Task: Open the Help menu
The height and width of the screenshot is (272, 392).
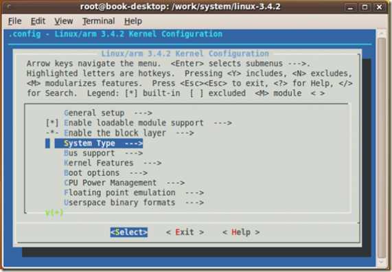Action: tap(133, 21)
